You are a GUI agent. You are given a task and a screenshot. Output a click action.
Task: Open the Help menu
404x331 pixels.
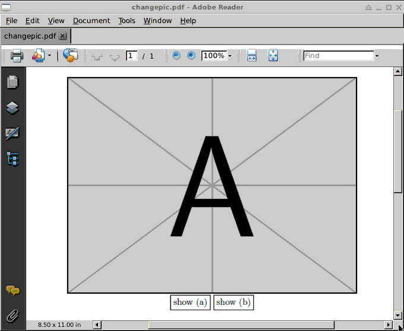click(188, 21)
